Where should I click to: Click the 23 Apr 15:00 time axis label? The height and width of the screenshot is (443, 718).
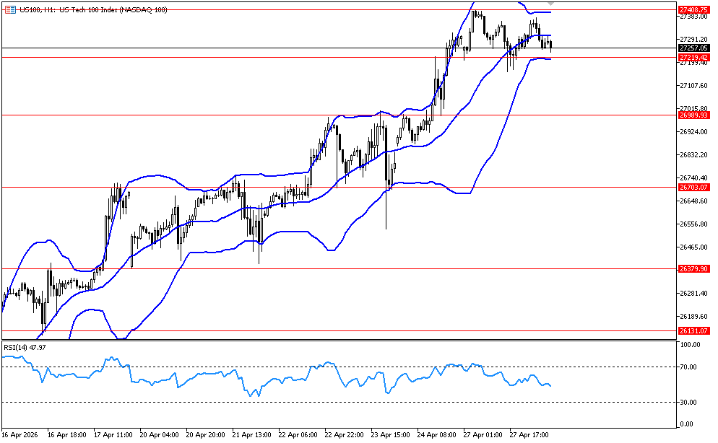coord(392,435)
